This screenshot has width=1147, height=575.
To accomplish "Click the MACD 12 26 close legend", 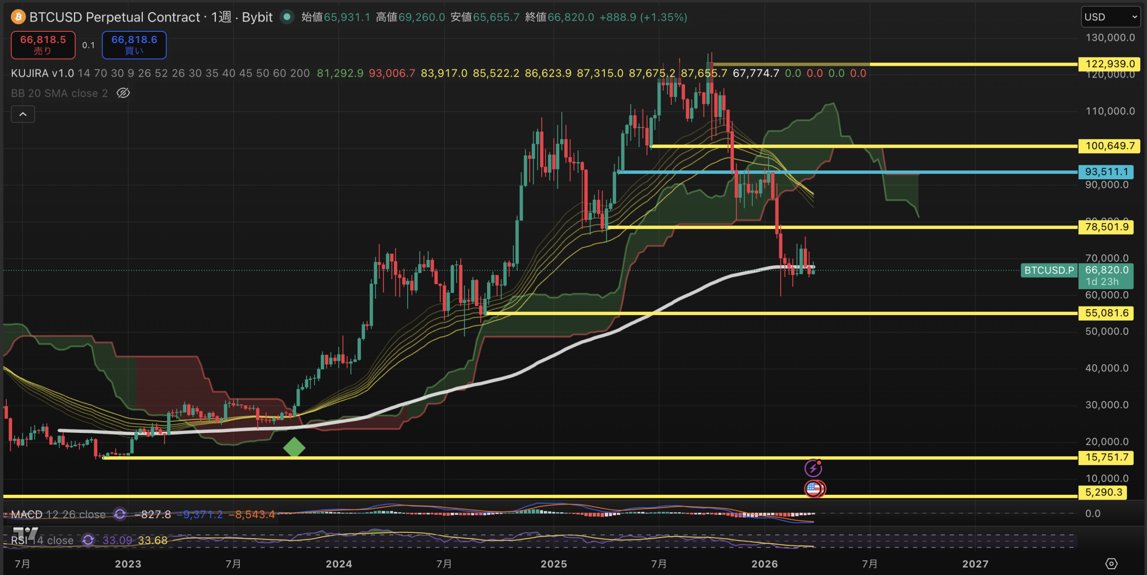I will (58, 514).
